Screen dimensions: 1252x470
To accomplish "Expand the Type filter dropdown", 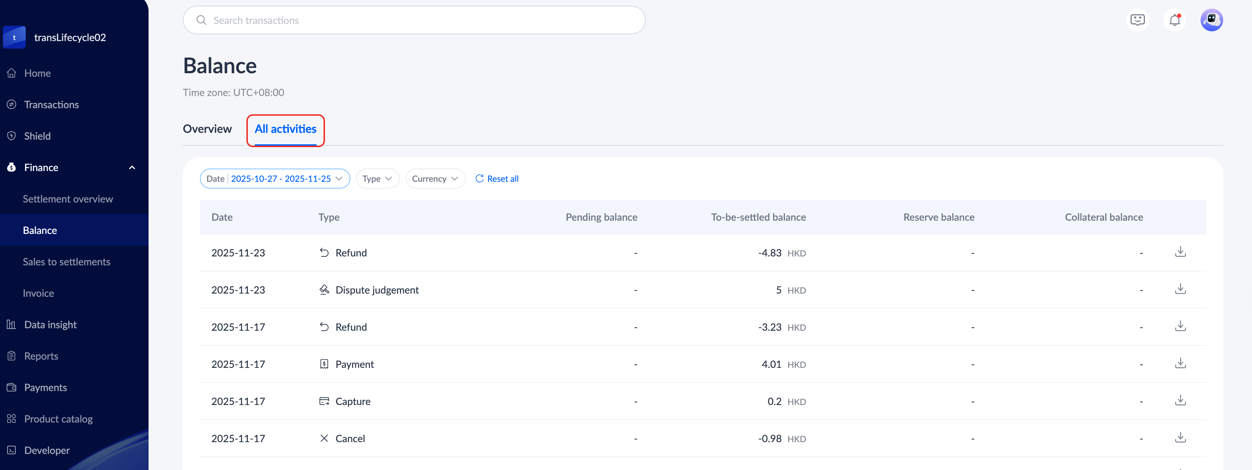I will [x=377, y=178].
